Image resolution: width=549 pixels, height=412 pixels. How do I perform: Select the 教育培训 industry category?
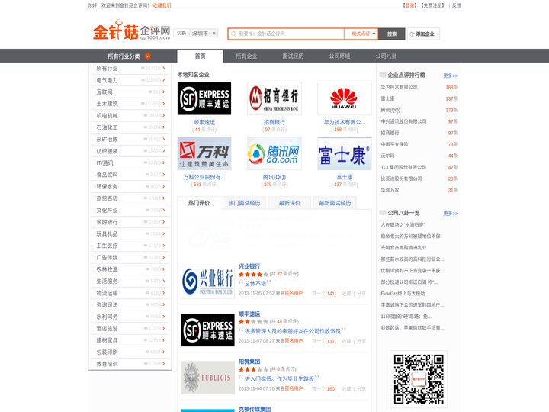click(108, 364)
